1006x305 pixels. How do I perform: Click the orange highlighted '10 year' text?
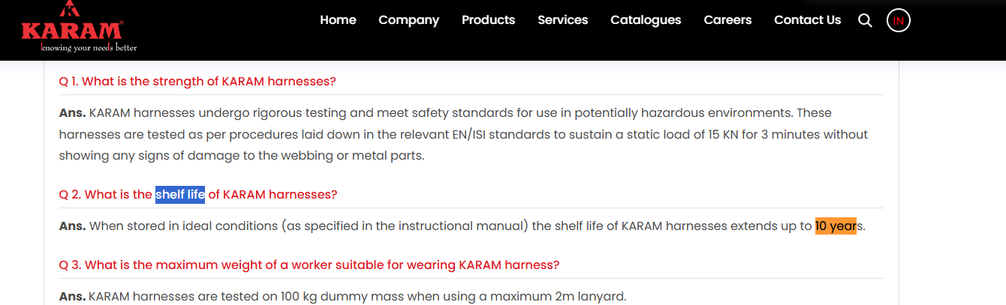click(x=836, y=226)
